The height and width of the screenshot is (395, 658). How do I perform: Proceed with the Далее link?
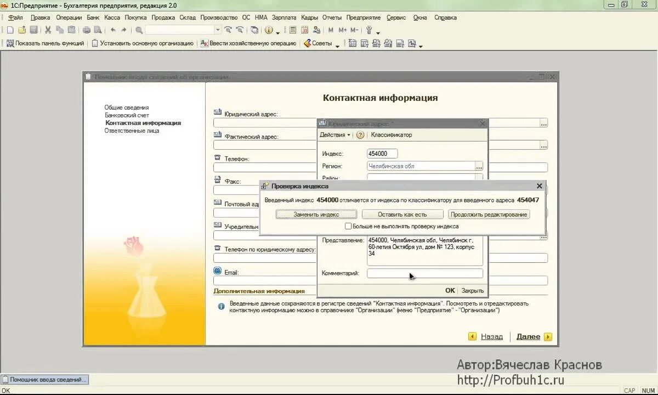click(x=528, y=337)
